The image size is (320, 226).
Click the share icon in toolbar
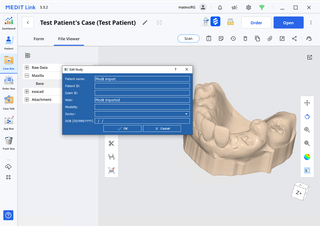point(294,39)
